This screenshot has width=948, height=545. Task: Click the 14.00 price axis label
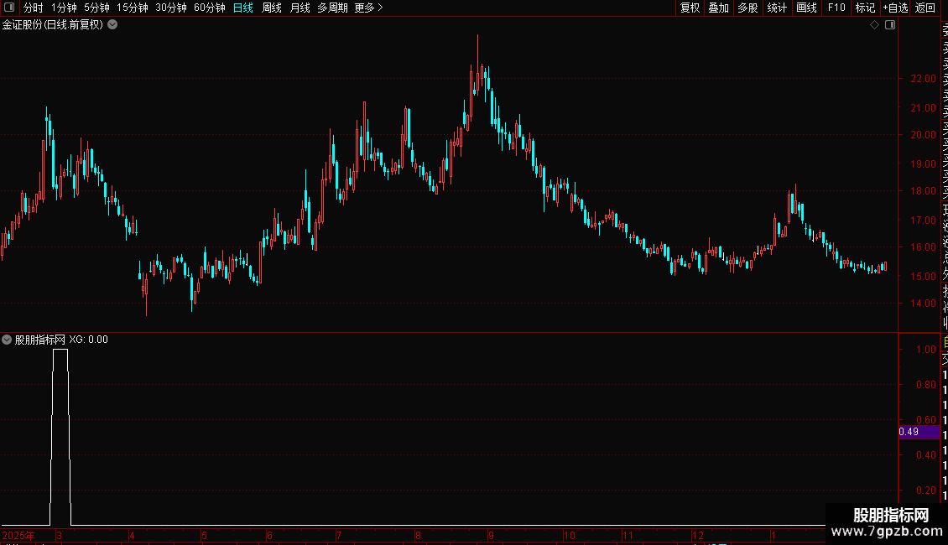(923, 304)
